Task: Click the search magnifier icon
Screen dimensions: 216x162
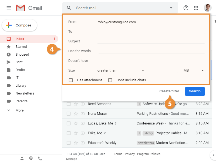Action: coord(69,8)
